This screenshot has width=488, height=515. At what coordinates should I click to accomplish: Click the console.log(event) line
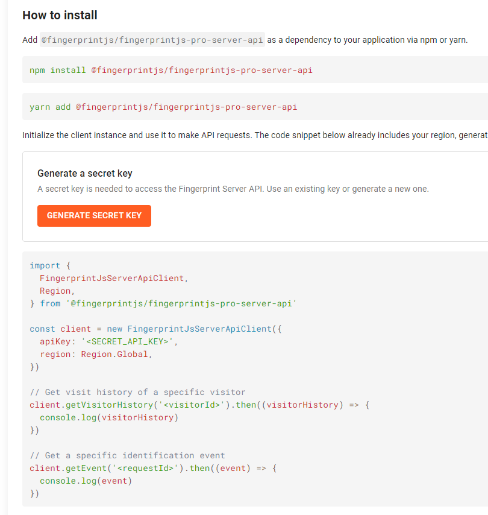(x=86, y=481)
